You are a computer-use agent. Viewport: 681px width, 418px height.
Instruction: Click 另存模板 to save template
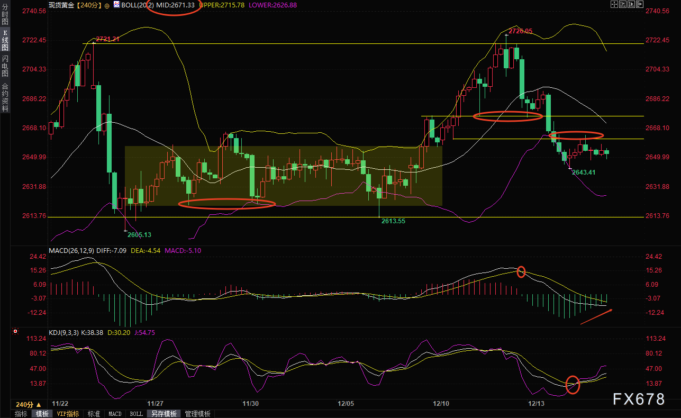pos(164,414)
